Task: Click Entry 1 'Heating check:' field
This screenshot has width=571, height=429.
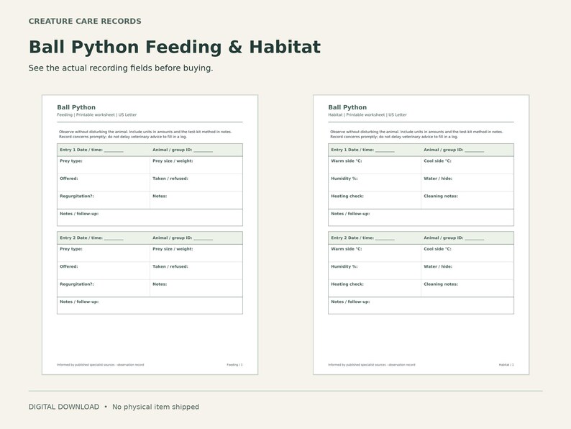Action: point(375,200)
